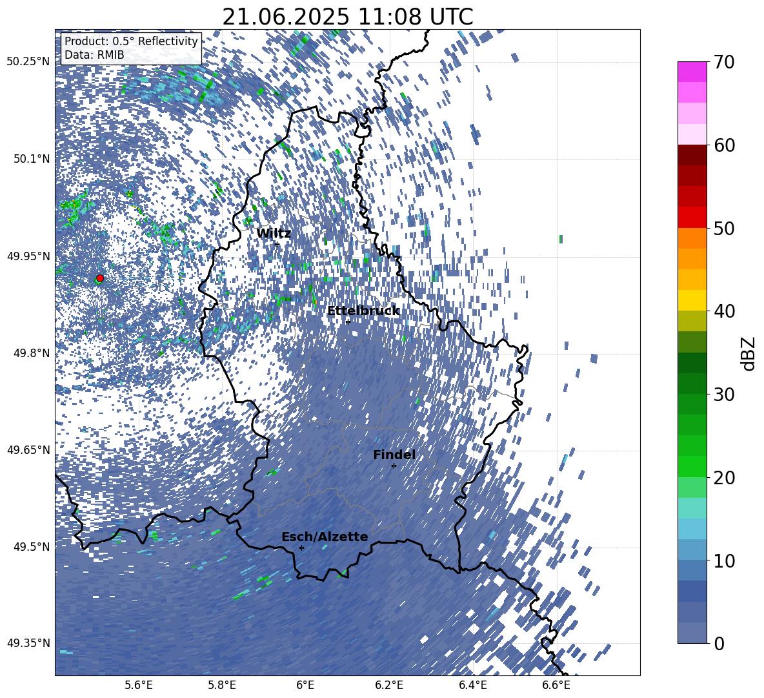Click the cross marker below Esch/Alzette
764x698 pixels.
tap(301, 548)
